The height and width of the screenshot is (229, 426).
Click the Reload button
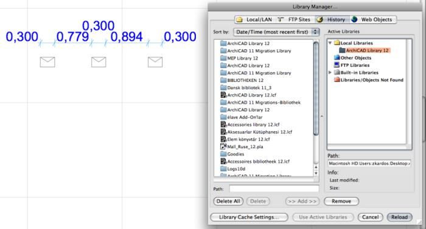coord(399,217)
